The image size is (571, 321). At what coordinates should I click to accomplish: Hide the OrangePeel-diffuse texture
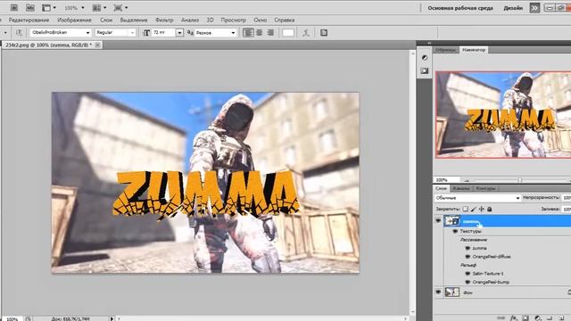[x=468, y=257]
